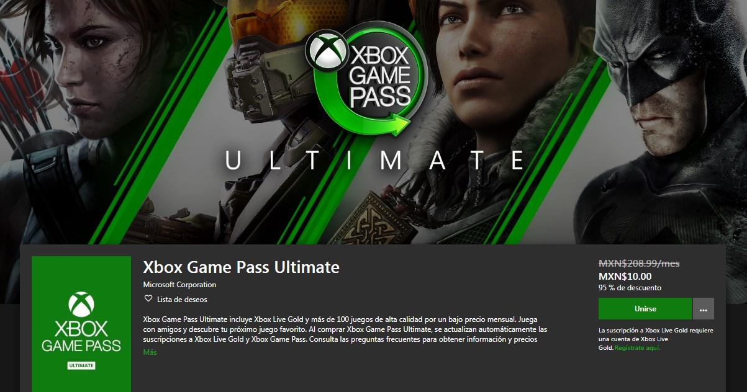747x392 pixels.
Task: Join the subscription with the Unirse button
Action: tap(645, 308)
